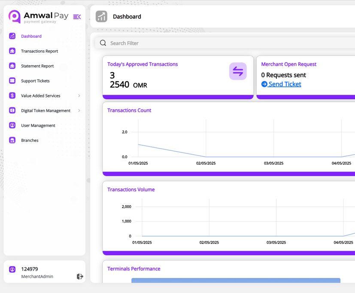Collapse the sidebar using the menu icon

(x=77, y=17)
